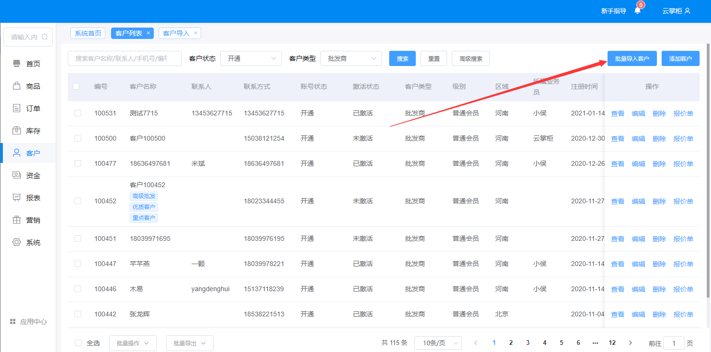The height and width of the screenshot is (352, 711).
Task: Open the 应用中心 app center grid icon
Action: pos(13,322)
